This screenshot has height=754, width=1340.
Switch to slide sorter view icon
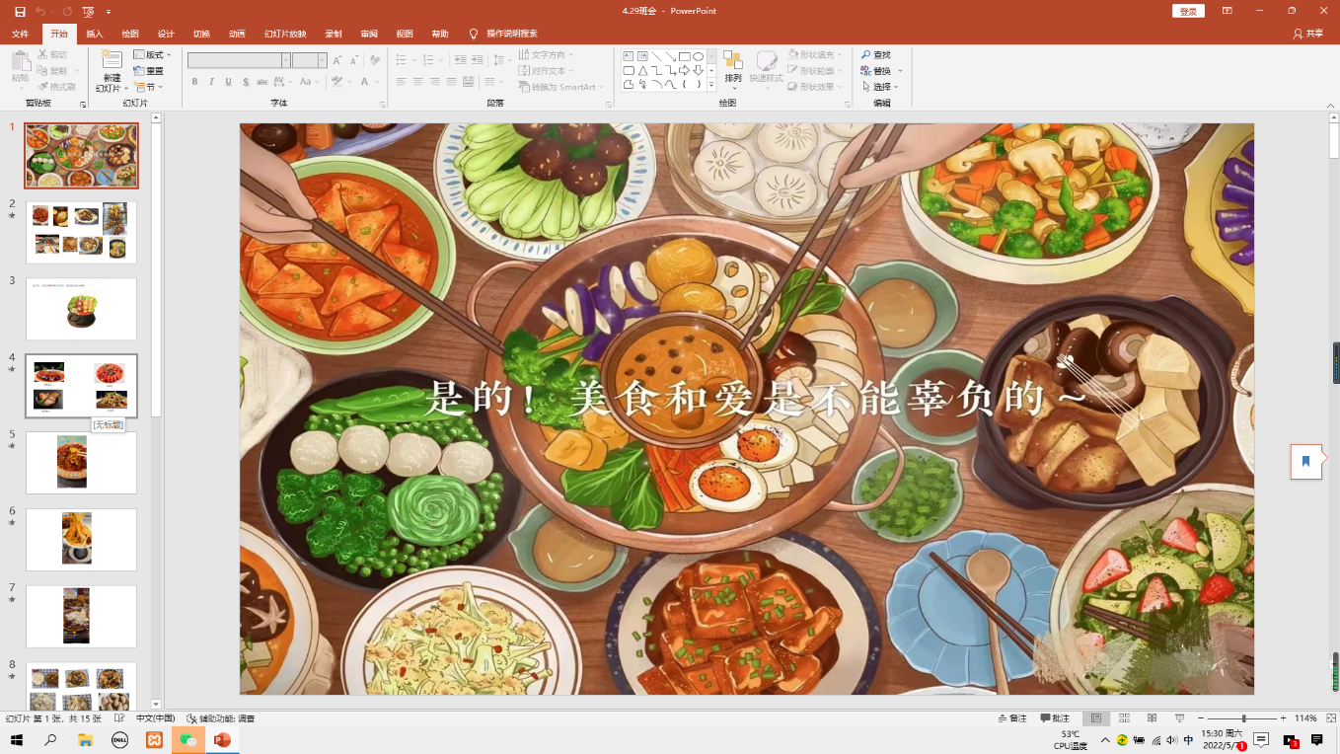point(1124,718)
